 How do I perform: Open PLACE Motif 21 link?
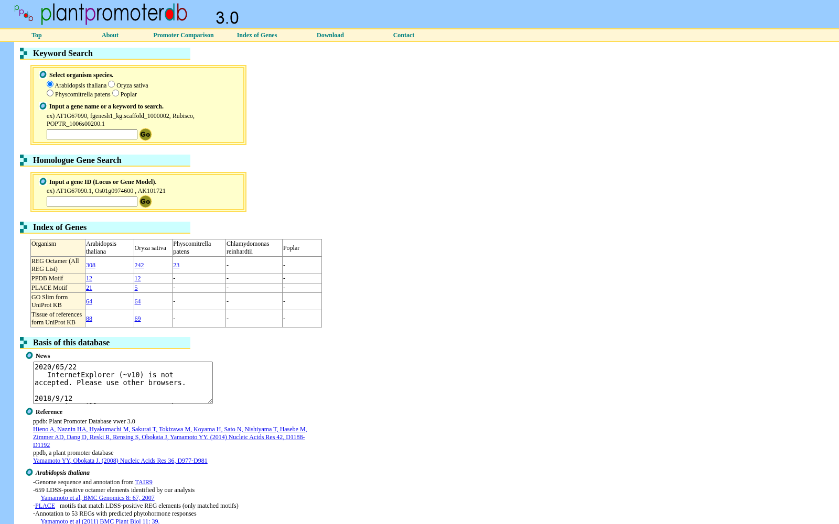(x=89, y=288)
